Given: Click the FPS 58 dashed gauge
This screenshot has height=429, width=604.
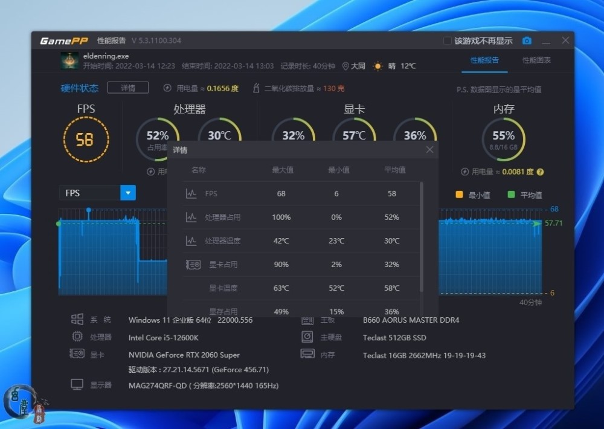Looking at the screenshot, I should (x=86, y=139).
